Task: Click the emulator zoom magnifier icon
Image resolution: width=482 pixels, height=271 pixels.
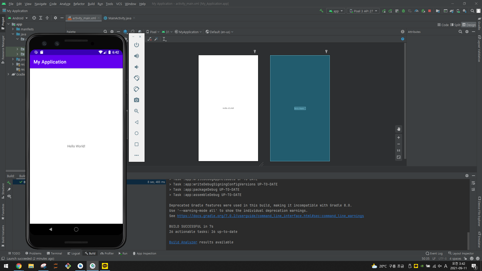Action: (x=136, y=111)
